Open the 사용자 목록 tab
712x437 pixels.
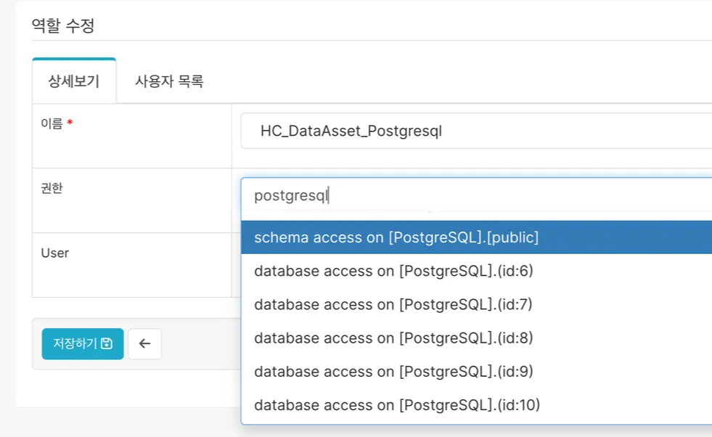169,81
